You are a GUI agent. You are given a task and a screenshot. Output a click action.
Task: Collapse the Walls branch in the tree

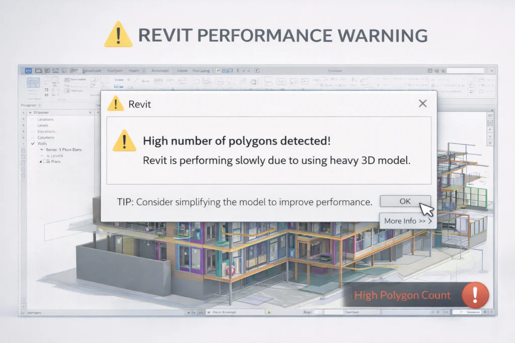[x=23, y=144]
